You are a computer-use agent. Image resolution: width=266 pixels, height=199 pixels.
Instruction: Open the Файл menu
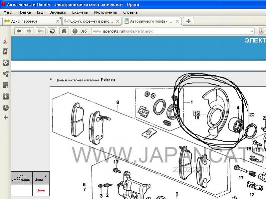(8, 12)
